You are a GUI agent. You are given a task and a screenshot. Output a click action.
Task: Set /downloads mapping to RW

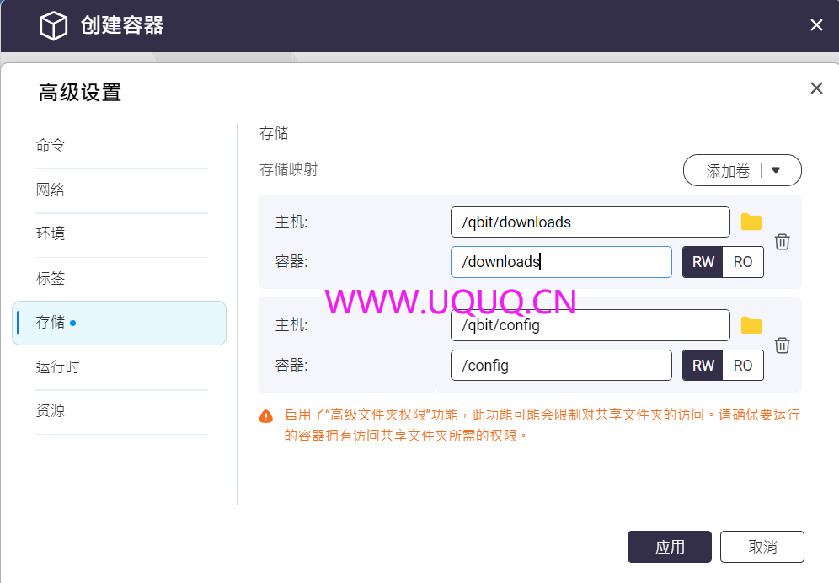click(703, 262)
